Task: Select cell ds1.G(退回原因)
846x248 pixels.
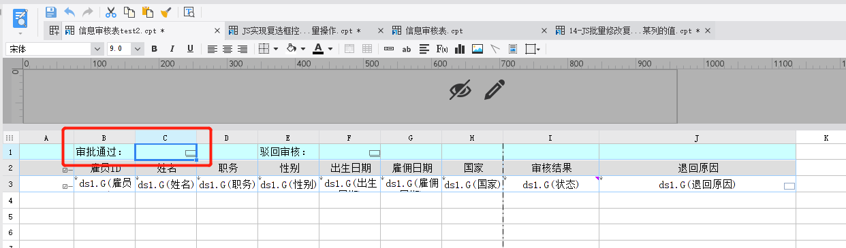Action: 698,184
